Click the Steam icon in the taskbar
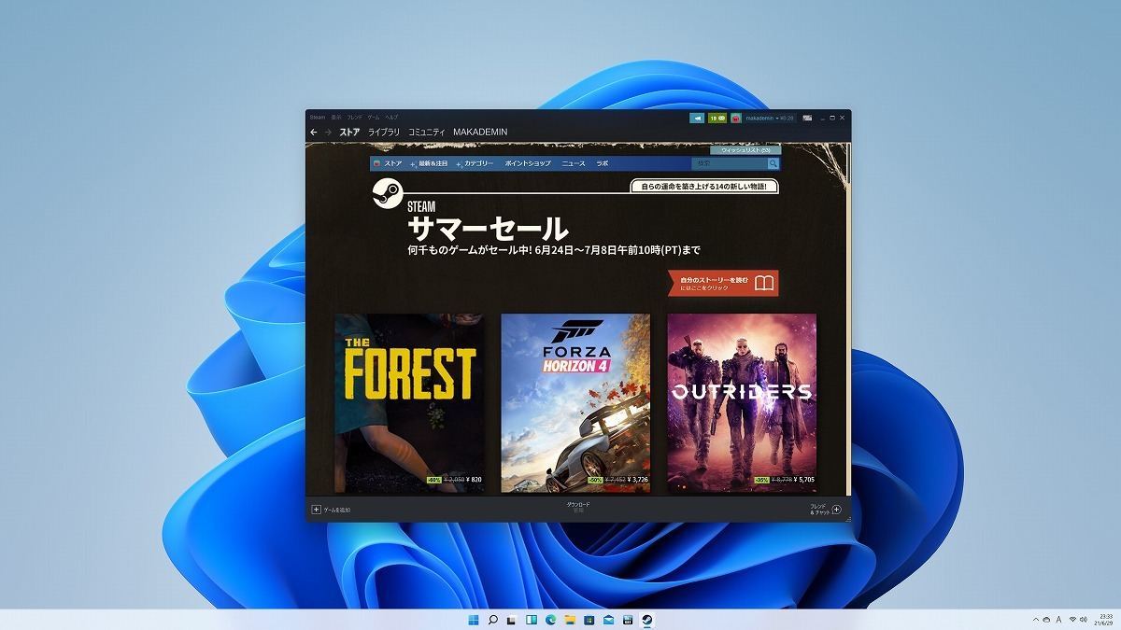1121x630 pixels. (x=647, y=621)
